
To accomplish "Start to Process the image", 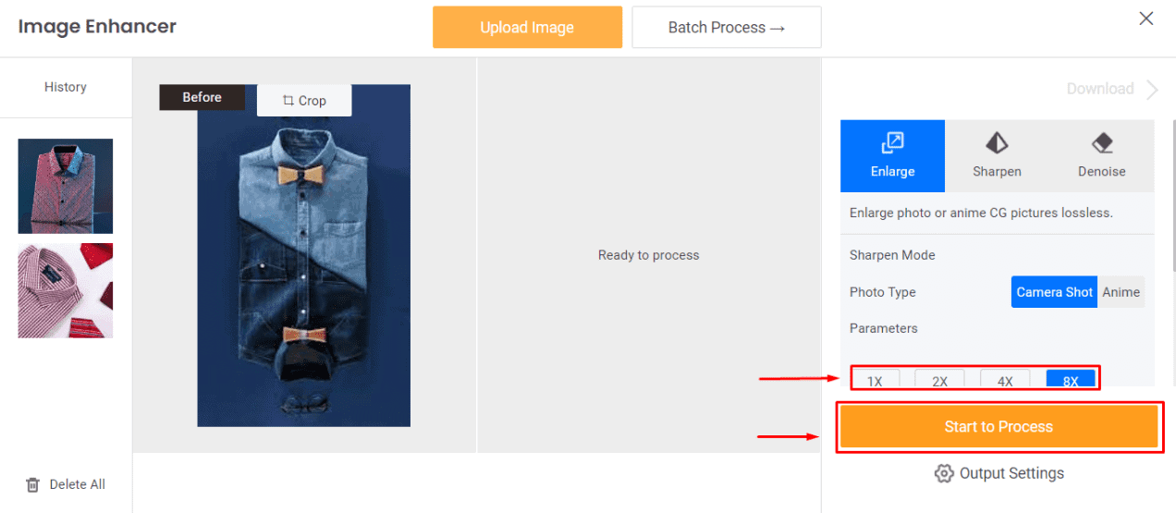I will click(x=998, y=427).
